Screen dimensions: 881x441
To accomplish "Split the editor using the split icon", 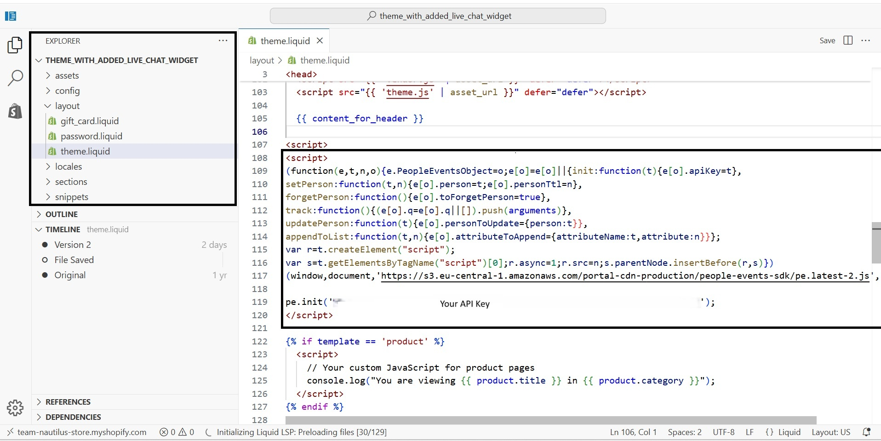I will [847, 40].
